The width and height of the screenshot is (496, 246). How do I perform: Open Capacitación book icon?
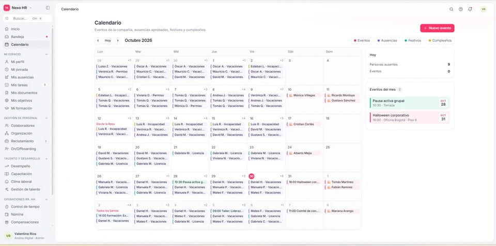click(7, 174)
